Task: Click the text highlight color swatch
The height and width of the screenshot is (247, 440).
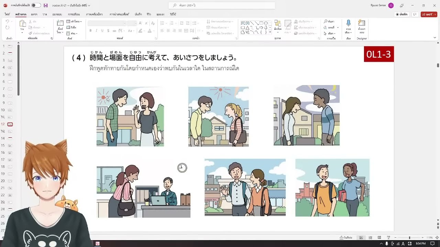Action: (x=140, y=31)
